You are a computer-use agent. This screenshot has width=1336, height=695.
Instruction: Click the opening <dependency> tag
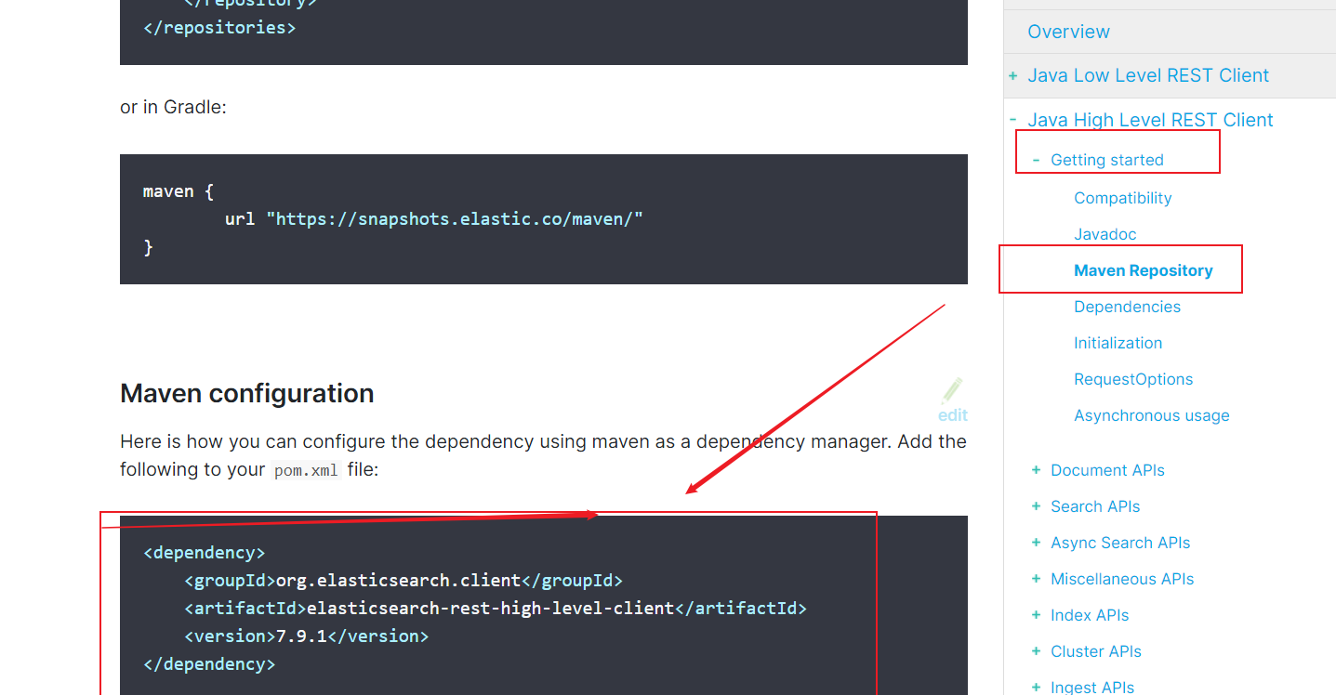205,553
